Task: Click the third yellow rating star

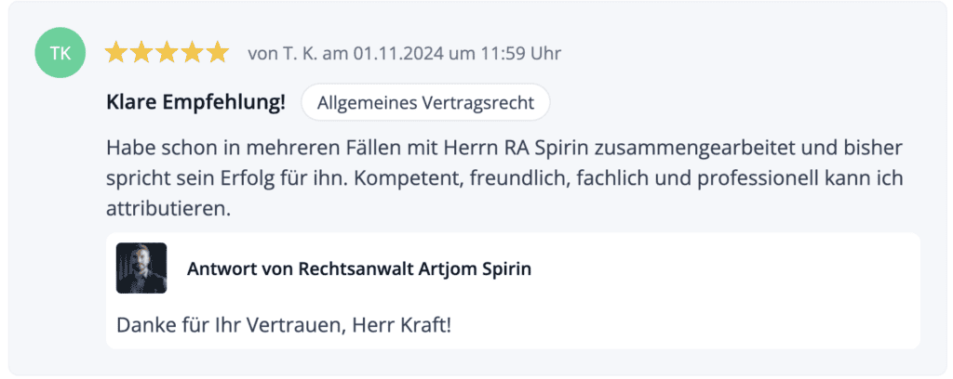Action: [167, 53]
